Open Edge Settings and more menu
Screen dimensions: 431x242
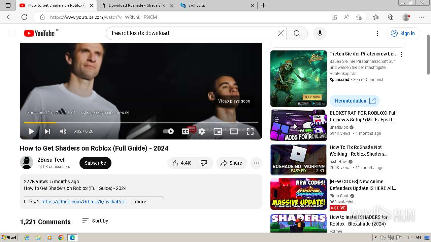tap(422, 17)
